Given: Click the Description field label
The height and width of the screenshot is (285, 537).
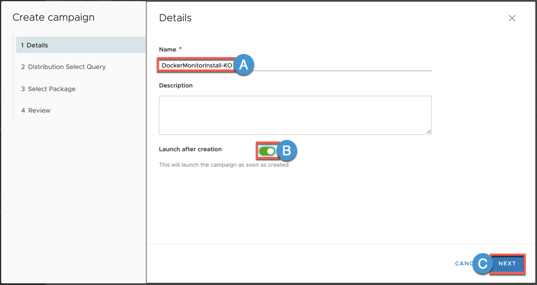Looking at the screenshot, I should click(176, 85).
